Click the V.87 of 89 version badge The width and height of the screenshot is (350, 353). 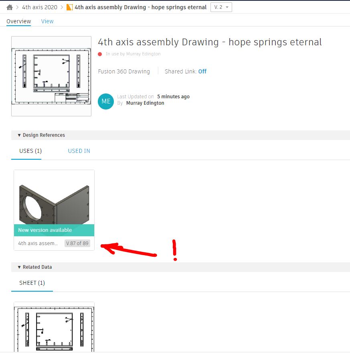pyautogui.click(x=77, y=243)
